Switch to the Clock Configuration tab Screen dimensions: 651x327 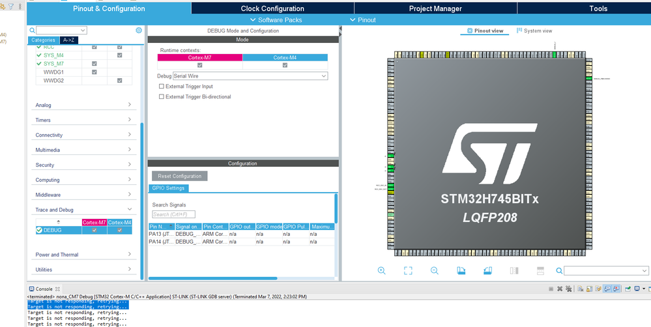coord(272,8)
